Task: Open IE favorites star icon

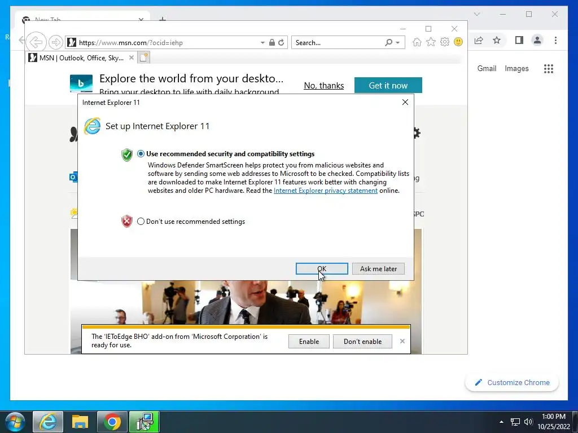Action: click(x=431, y=42)
